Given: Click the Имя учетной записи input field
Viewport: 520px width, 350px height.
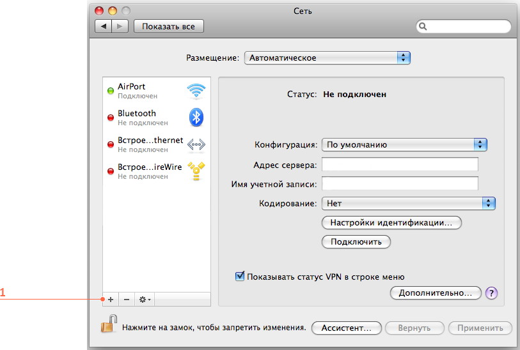Looking at the screenshot, I should pos(400,183).
